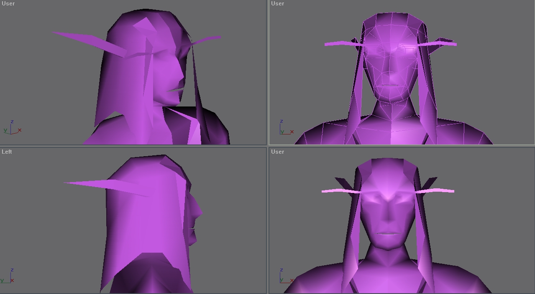535x294 pixels.
Task: Click the axis tripod in the top-right viewport
Action: click(x=287, y=127)
